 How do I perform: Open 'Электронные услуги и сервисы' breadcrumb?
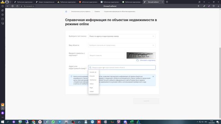pos(80,11)
